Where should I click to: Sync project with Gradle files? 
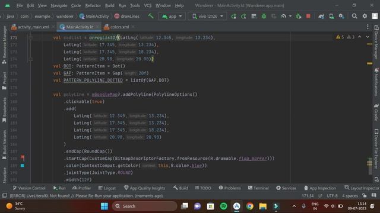tap(321, 16)
